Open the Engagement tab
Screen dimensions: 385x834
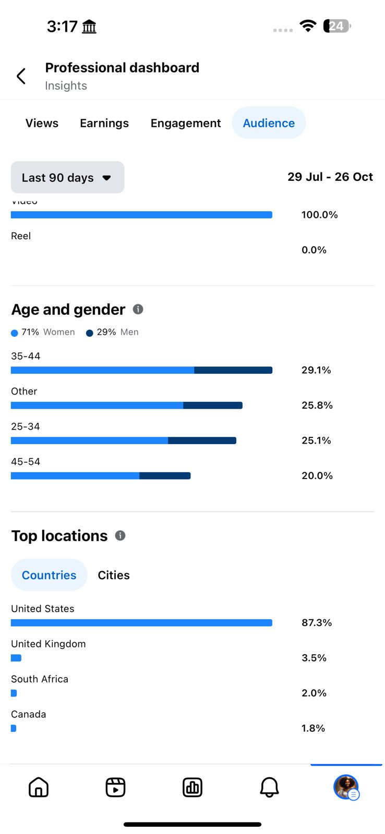click(186, 123)
